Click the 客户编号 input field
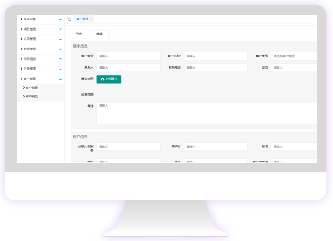The height and width of the screenshot is (241, 333). tap(128, 56)
